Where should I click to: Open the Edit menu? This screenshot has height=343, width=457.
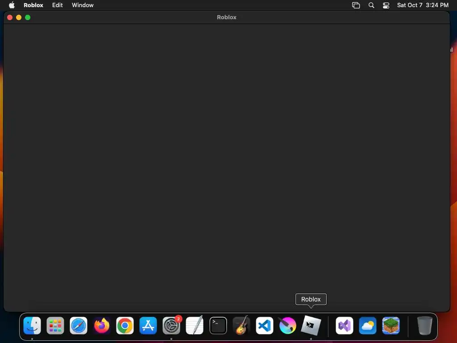[x=58, y=5]
